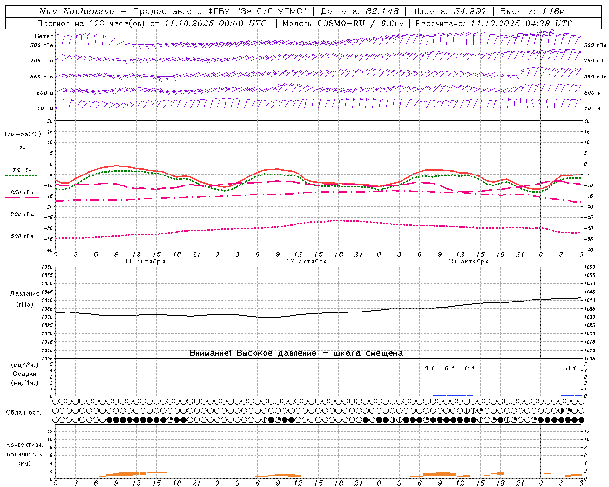Click the '10 м' wind level label on the left
Image resolution: width=609 pixels, height=487 pixels.
(x=46, y=108)
